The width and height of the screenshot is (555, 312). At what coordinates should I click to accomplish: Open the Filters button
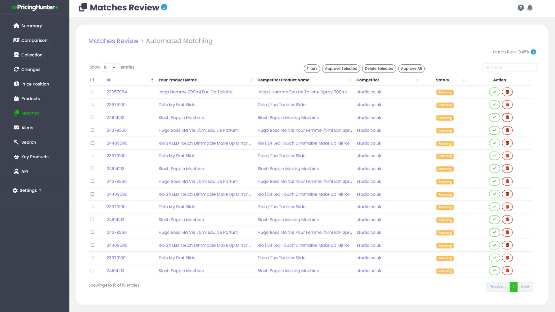click(x=312, y=68)
